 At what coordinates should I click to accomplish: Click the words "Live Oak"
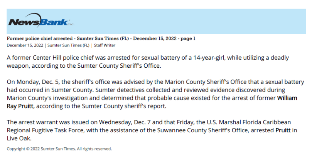point(19,138)
